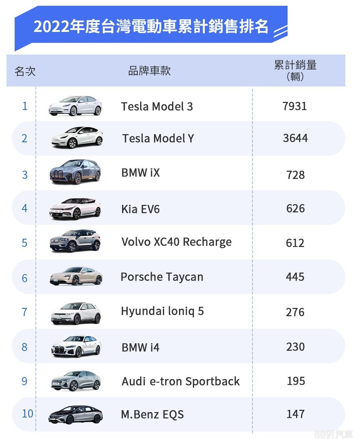Select the M.Benz EQS car thumbnail

(x=76, y=415)
